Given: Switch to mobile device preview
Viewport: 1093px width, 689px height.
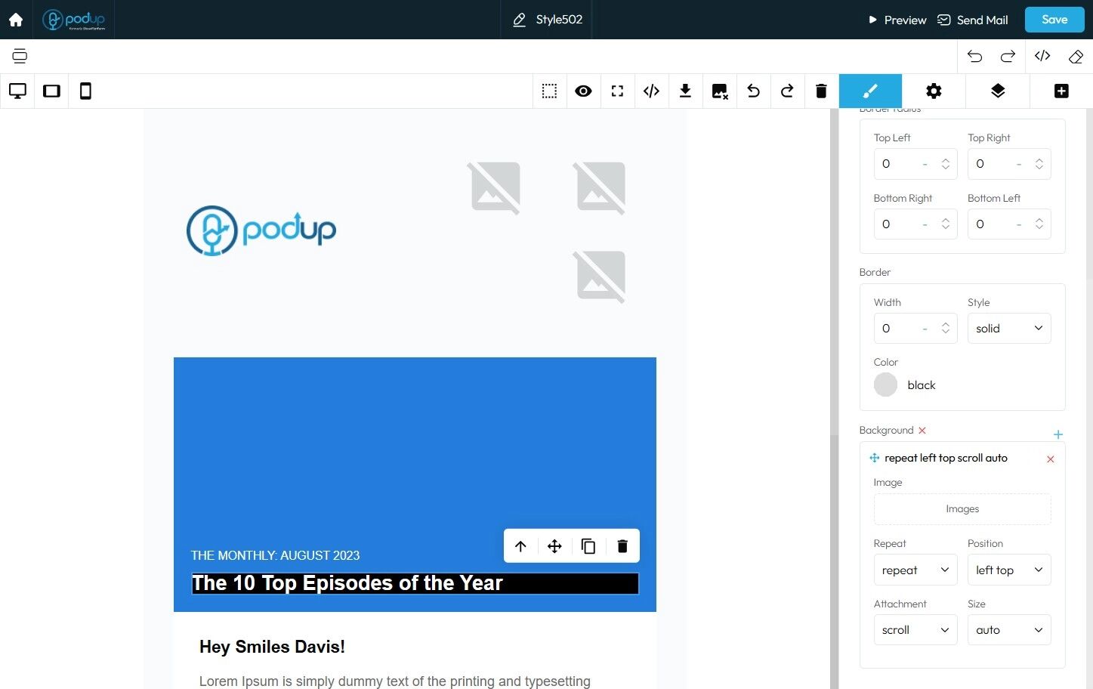Looking at the screenshot, I should pyautogui.click(x=85, y=91).
